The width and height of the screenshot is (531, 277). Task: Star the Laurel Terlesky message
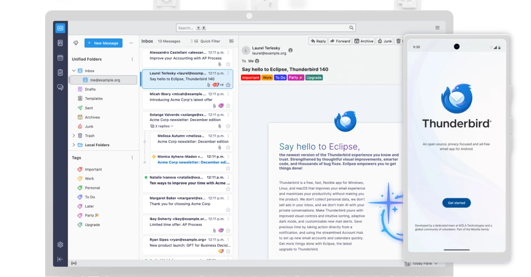(x=228, y=85)
